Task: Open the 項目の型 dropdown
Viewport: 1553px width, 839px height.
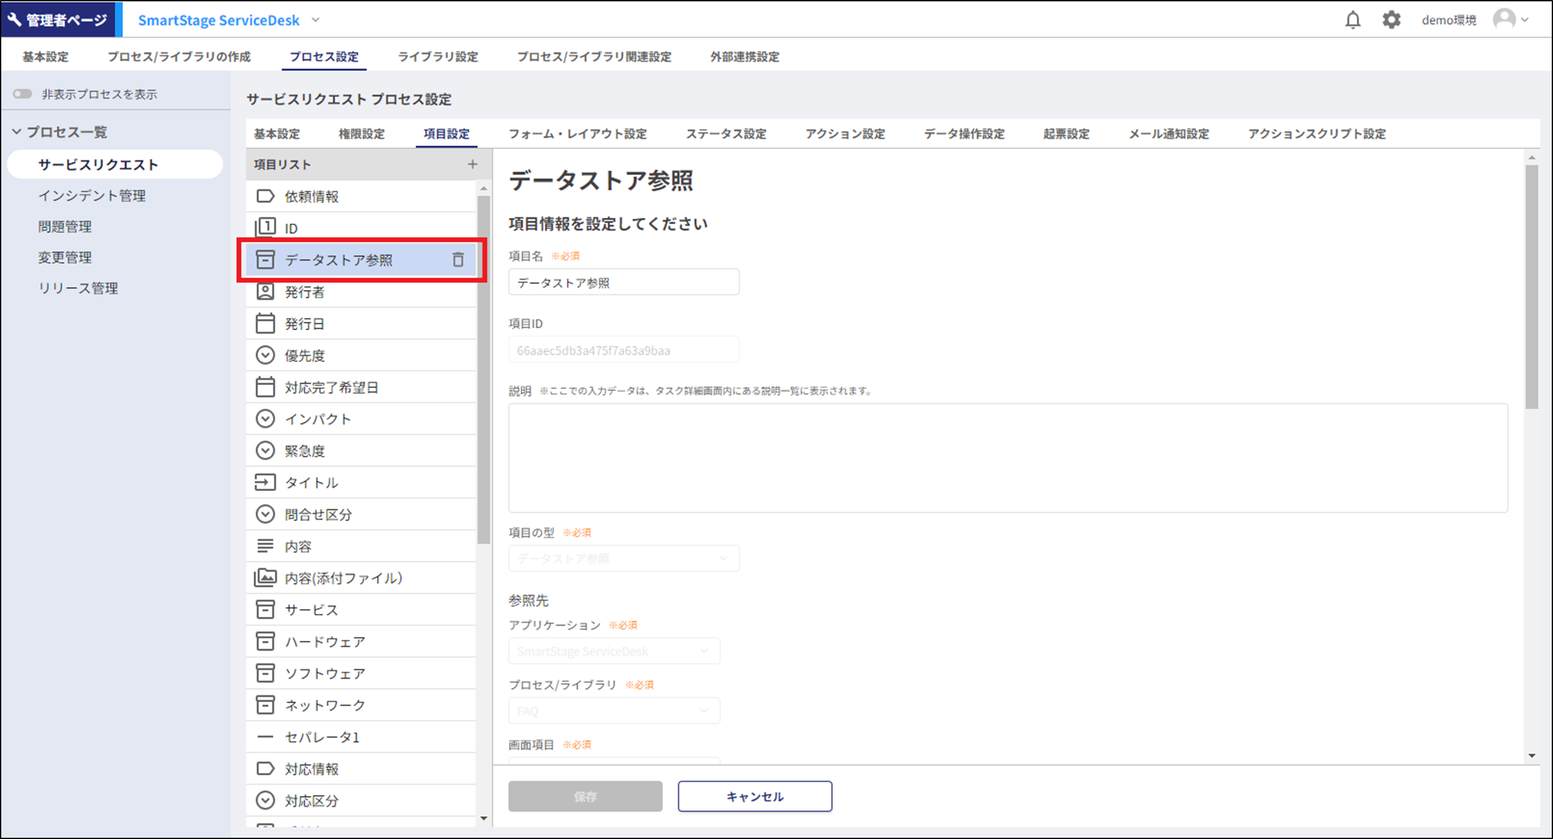Action: tap(623, 558)
